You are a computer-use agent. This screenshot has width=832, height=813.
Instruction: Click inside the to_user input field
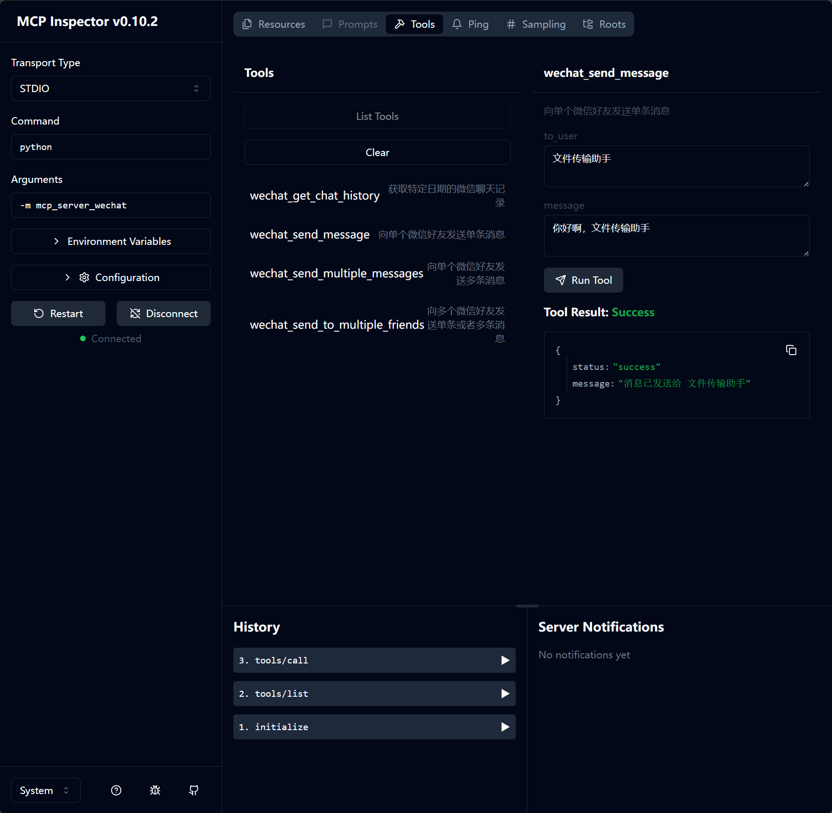(676, 166)
